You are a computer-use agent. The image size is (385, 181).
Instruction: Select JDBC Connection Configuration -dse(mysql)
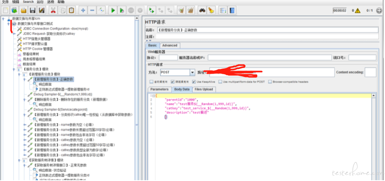[x=55, y=29]
